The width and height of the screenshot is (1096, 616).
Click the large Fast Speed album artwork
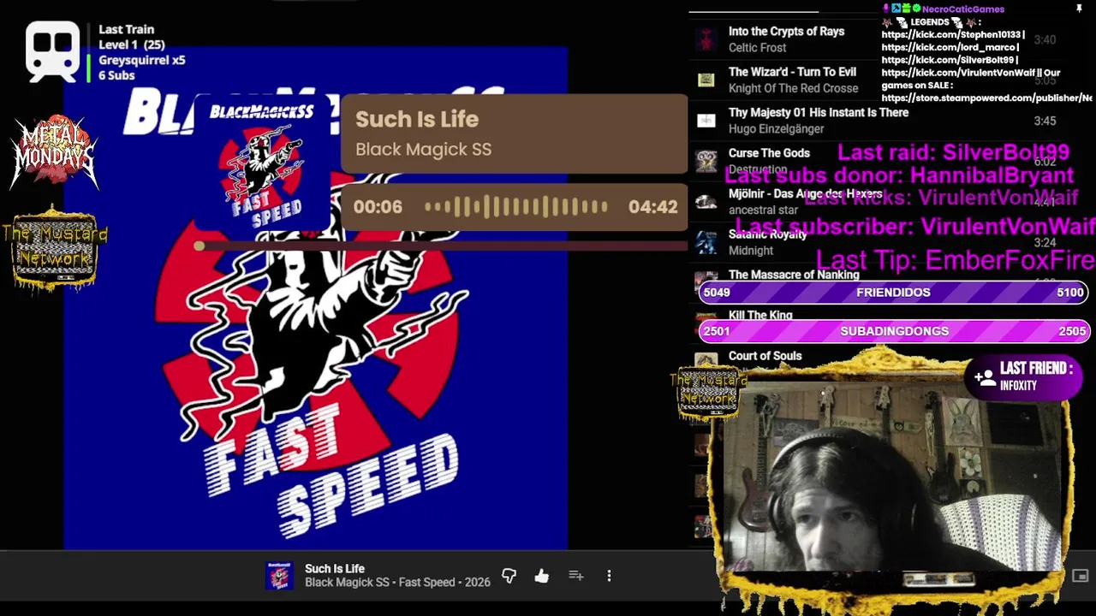(x=316, y=298)
